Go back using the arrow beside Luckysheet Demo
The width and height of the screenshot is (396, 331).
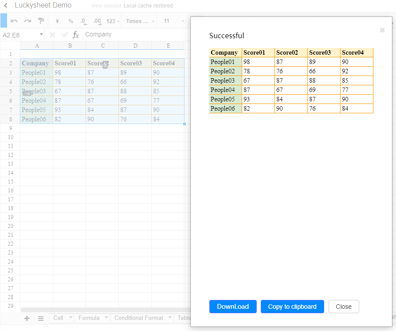click(x=5, y=5)
